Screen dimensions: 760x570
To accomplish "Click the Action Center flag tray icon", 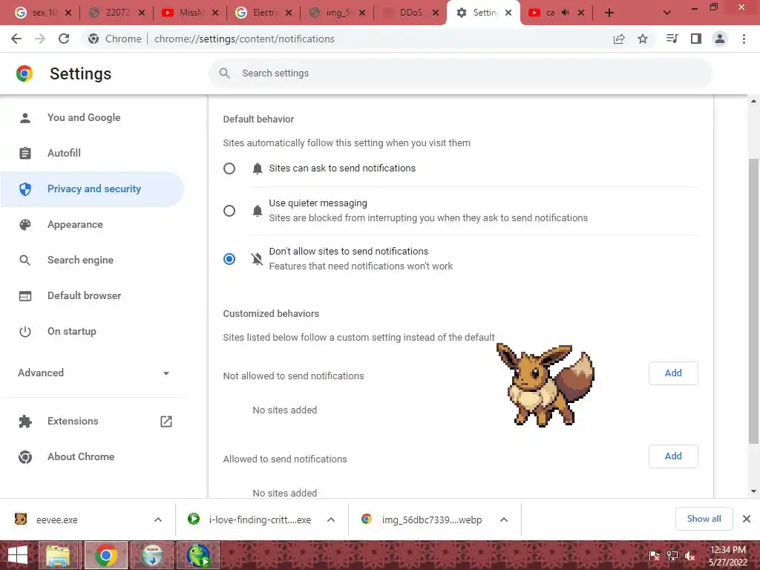I will point(655,557).
